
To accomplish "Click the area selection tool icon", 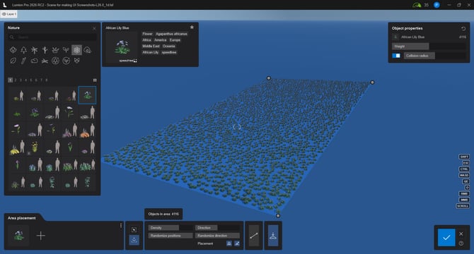I will 134,230.
